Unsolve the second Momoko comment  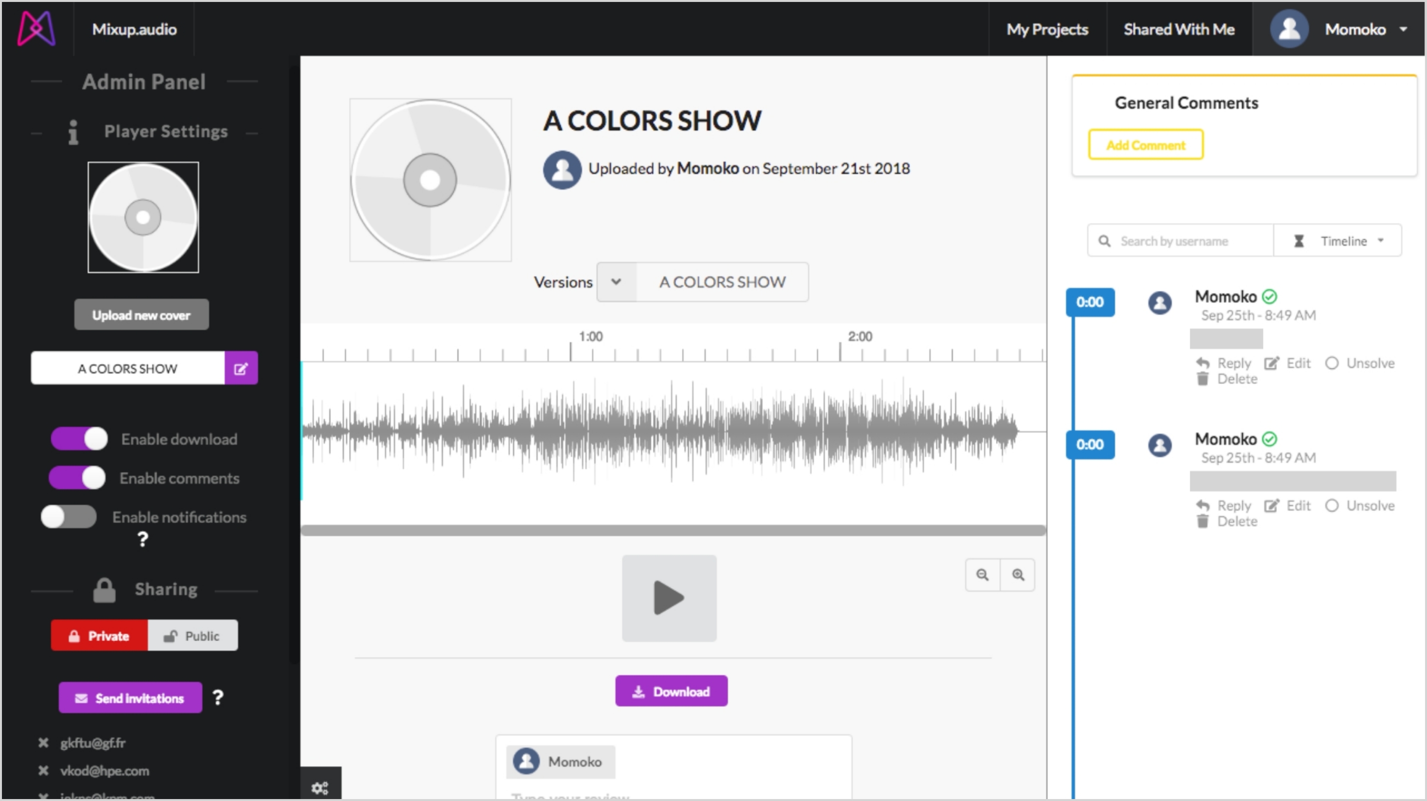(1360, 505)
